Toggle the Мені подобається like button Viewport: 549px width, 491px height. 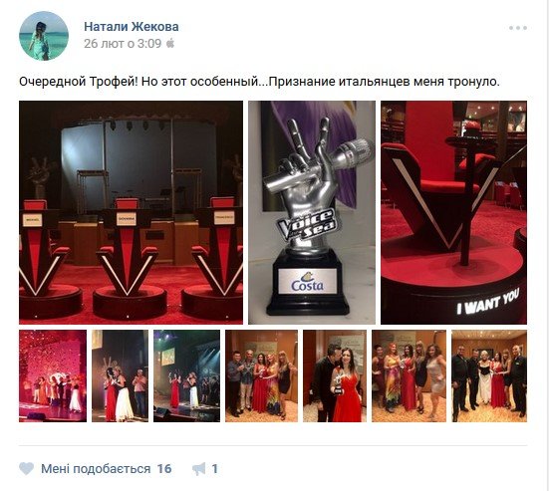pyautogui.click(x=96, y=469)
